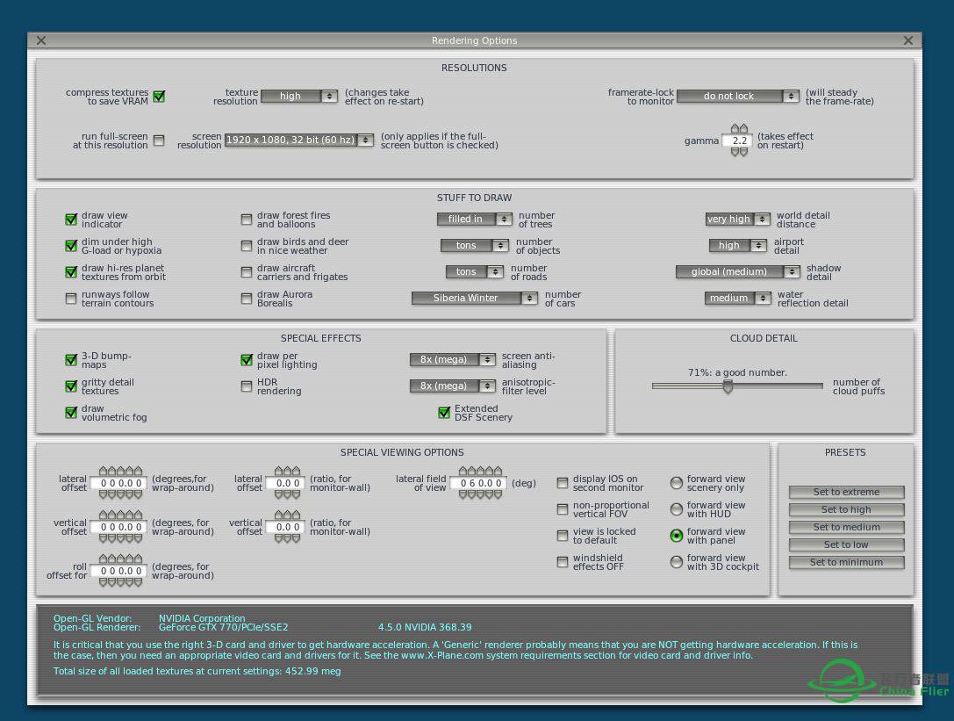This screenshot has width=954, height=721.
Task: Open the number of trees dropdown
Action: (x=475, y=220)
